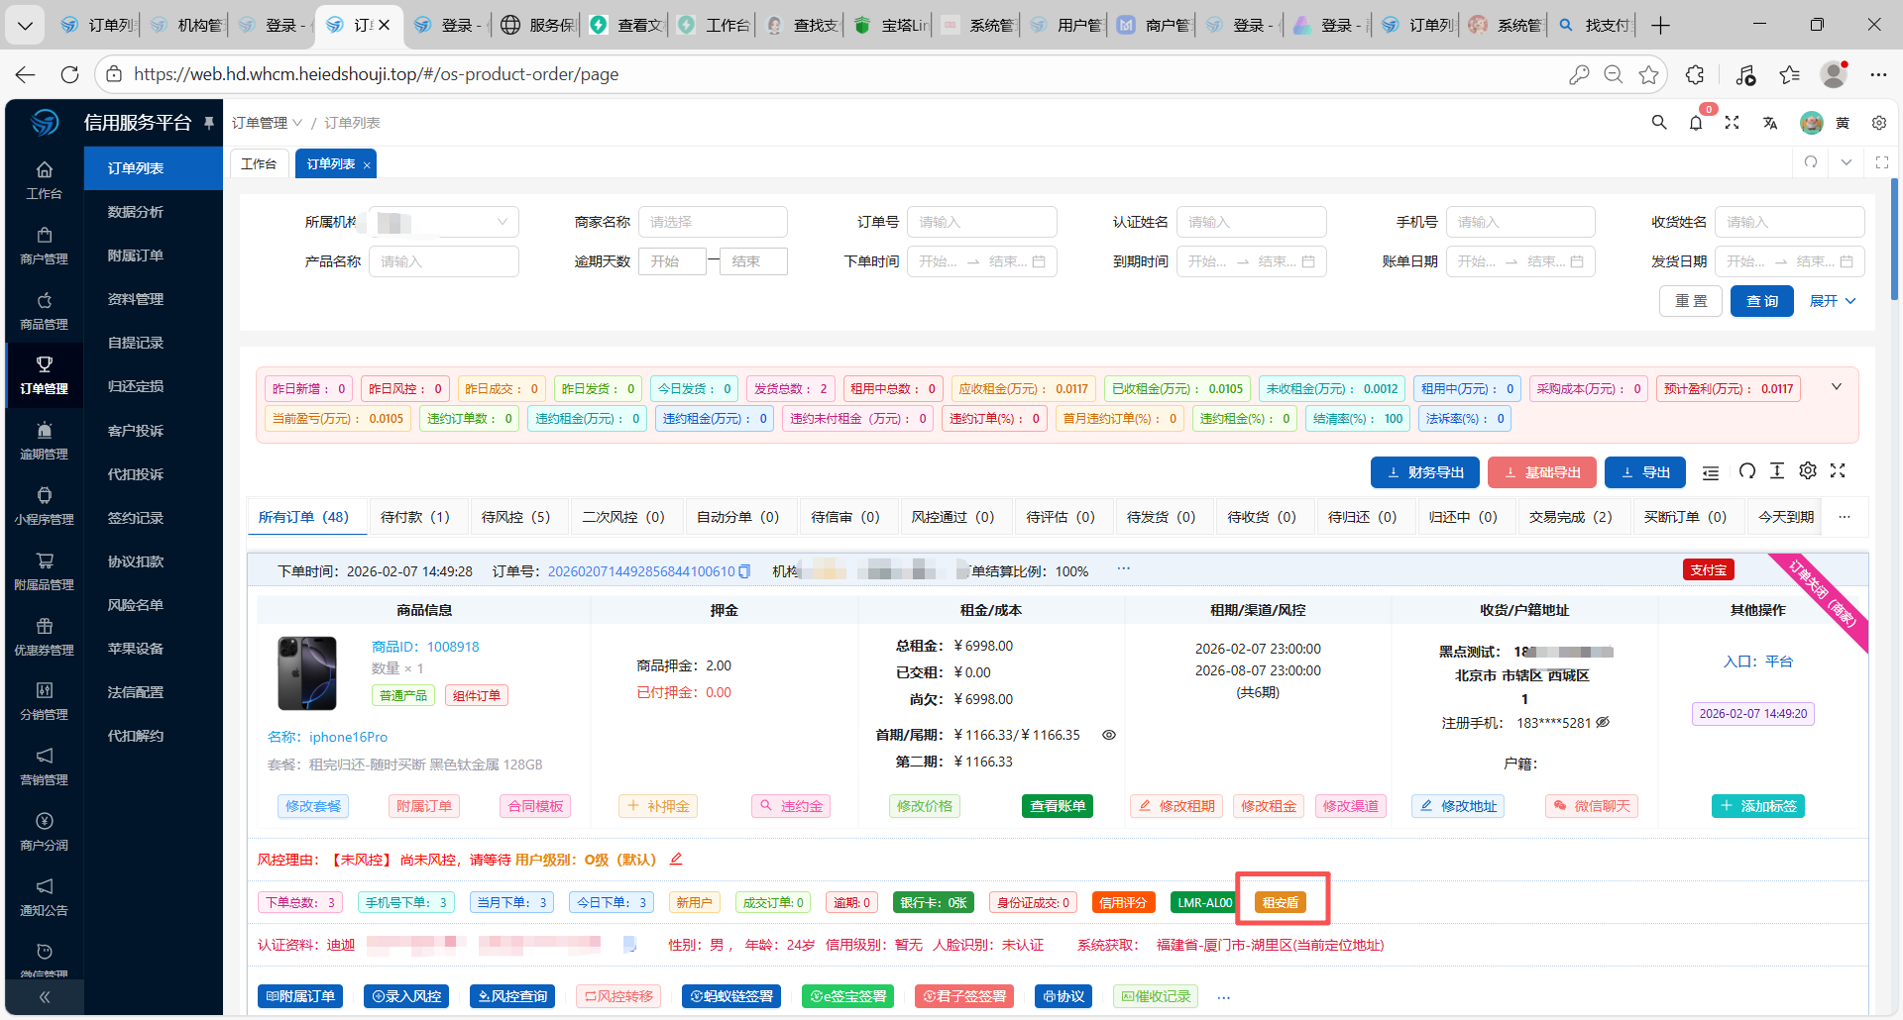Toggle fullscreen icon in top header

point(1732,123)
